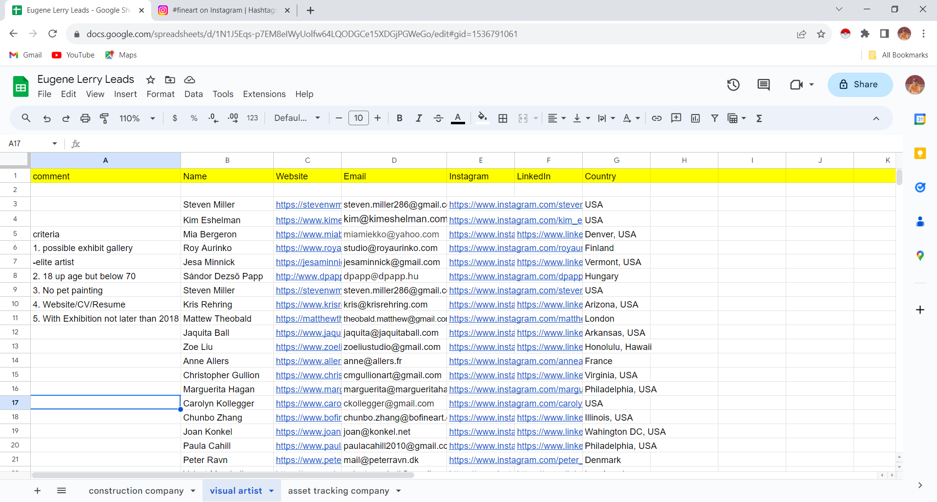Open Mia Bergeron's LinkedIn link
Viewport: 937px width, 502px height.
(550, 234)
